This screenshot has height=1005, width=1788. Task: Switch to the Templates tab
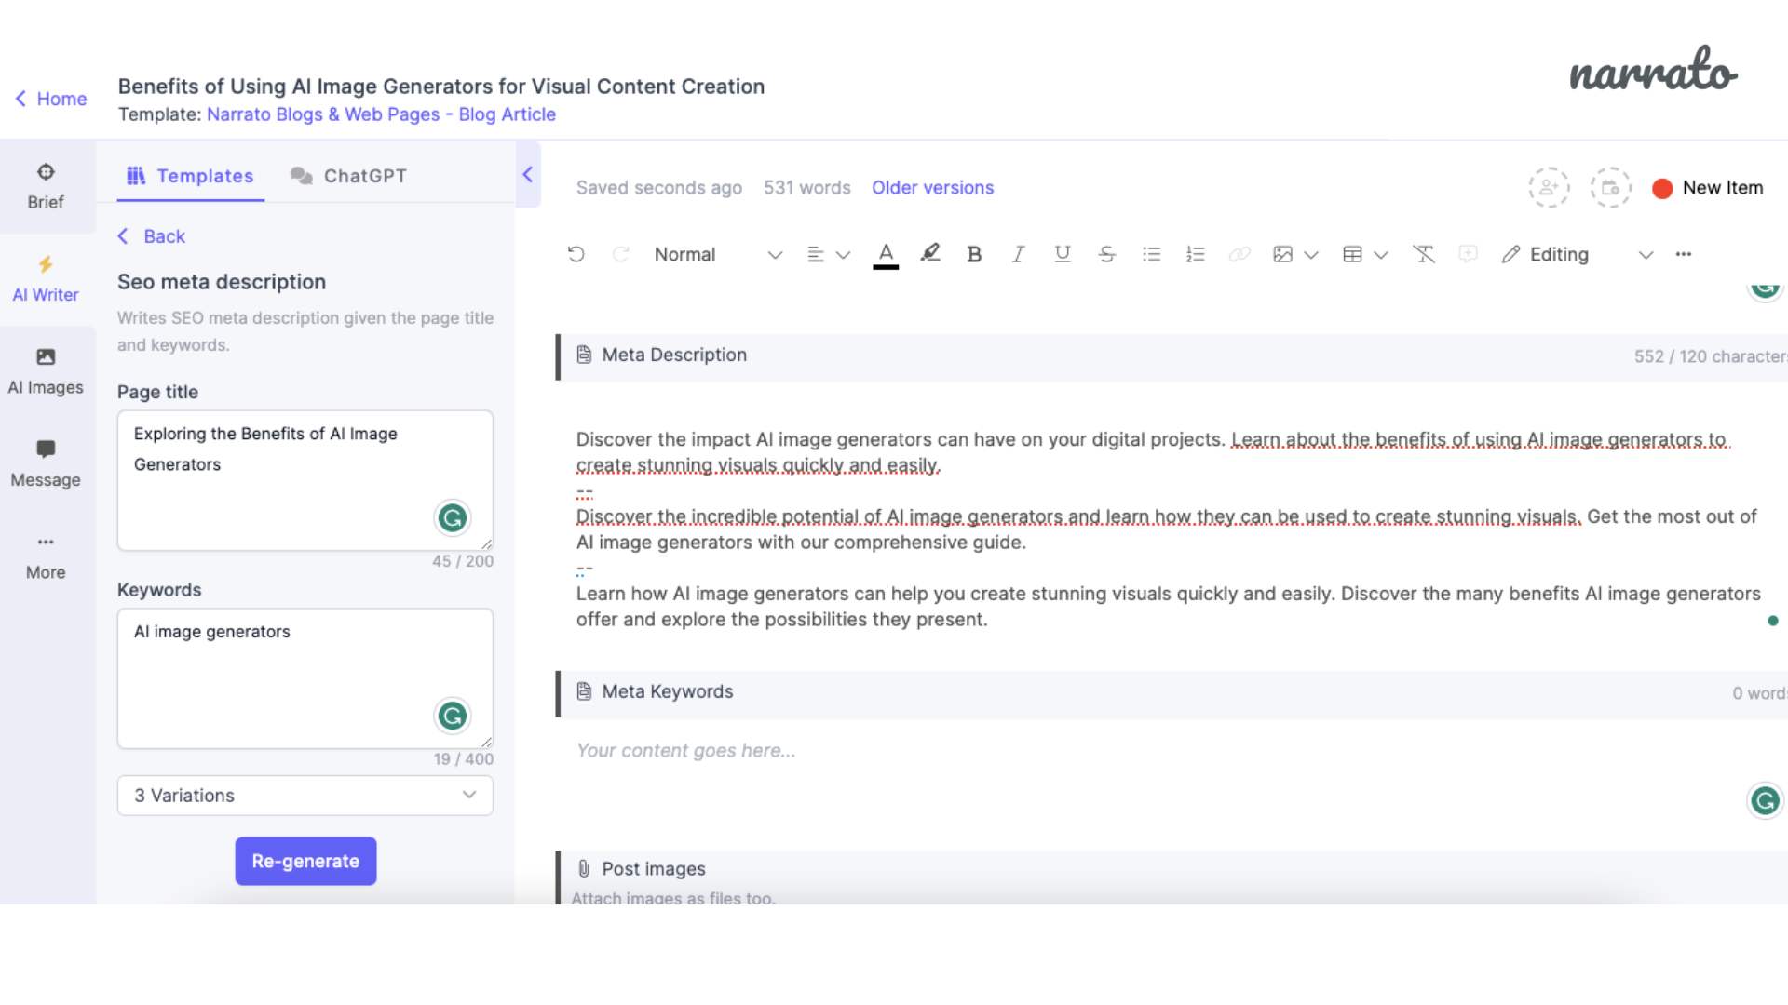[x=190, y=176]
